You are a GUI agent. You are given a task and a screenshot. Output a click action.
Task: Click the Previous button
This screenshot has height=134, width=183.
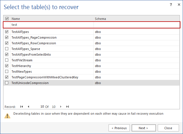(119, 128)
